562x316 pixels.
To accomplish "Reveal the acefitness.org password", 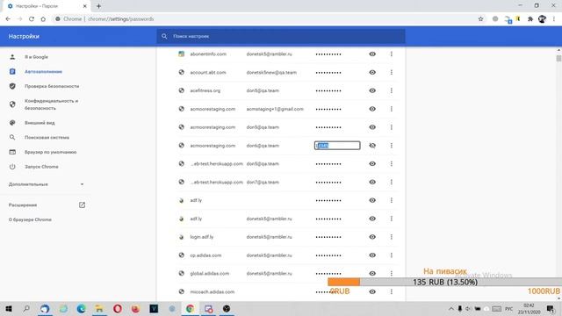I will (372, 90).
